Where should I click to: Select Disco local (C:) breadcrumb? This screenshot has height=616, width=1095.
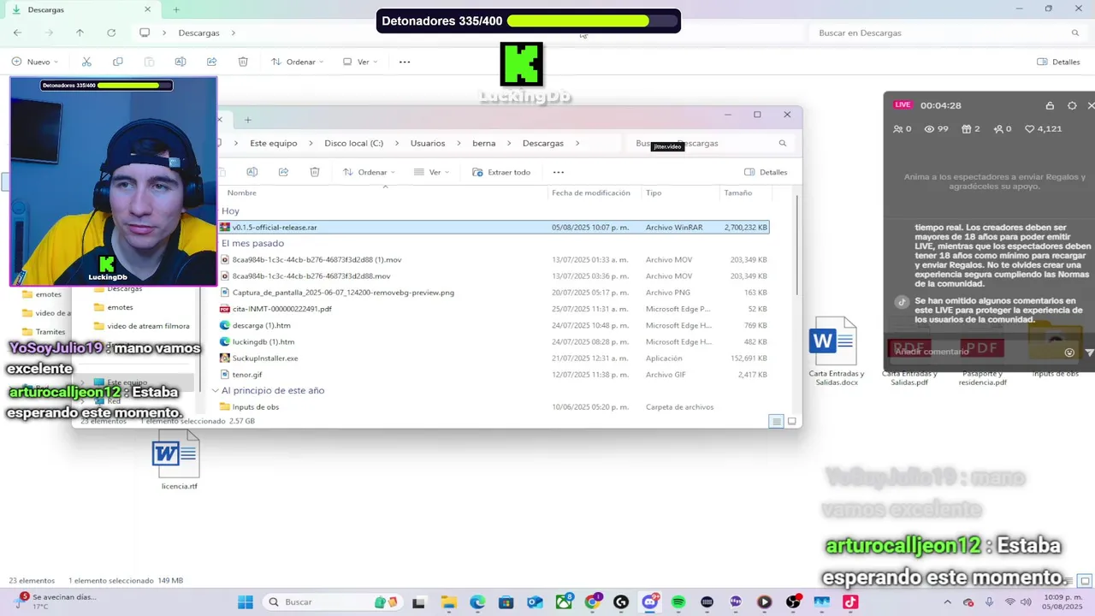coord(353,144)
